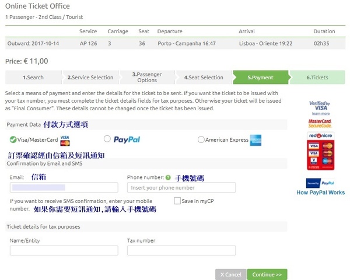Go to the 1.Search step
Screen dimensions: 350x280
click(33, 77)
